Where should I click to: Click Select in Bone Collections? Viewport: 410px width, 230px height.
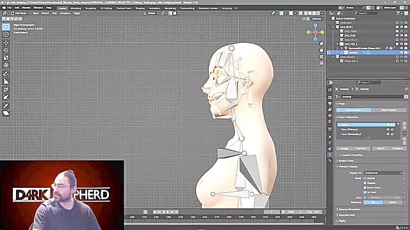click(x=381, y=148)
